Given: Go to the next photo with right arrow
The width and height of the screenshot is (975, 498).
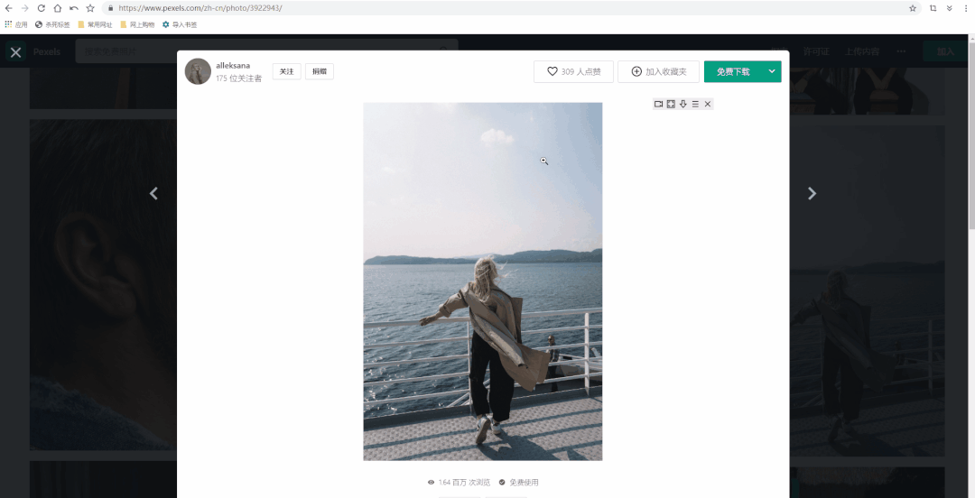Looking at the screenshot, I should tap(812, 193).
